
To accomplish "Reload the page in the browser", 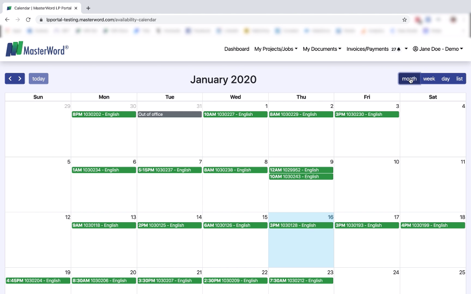I will point(28,20).
